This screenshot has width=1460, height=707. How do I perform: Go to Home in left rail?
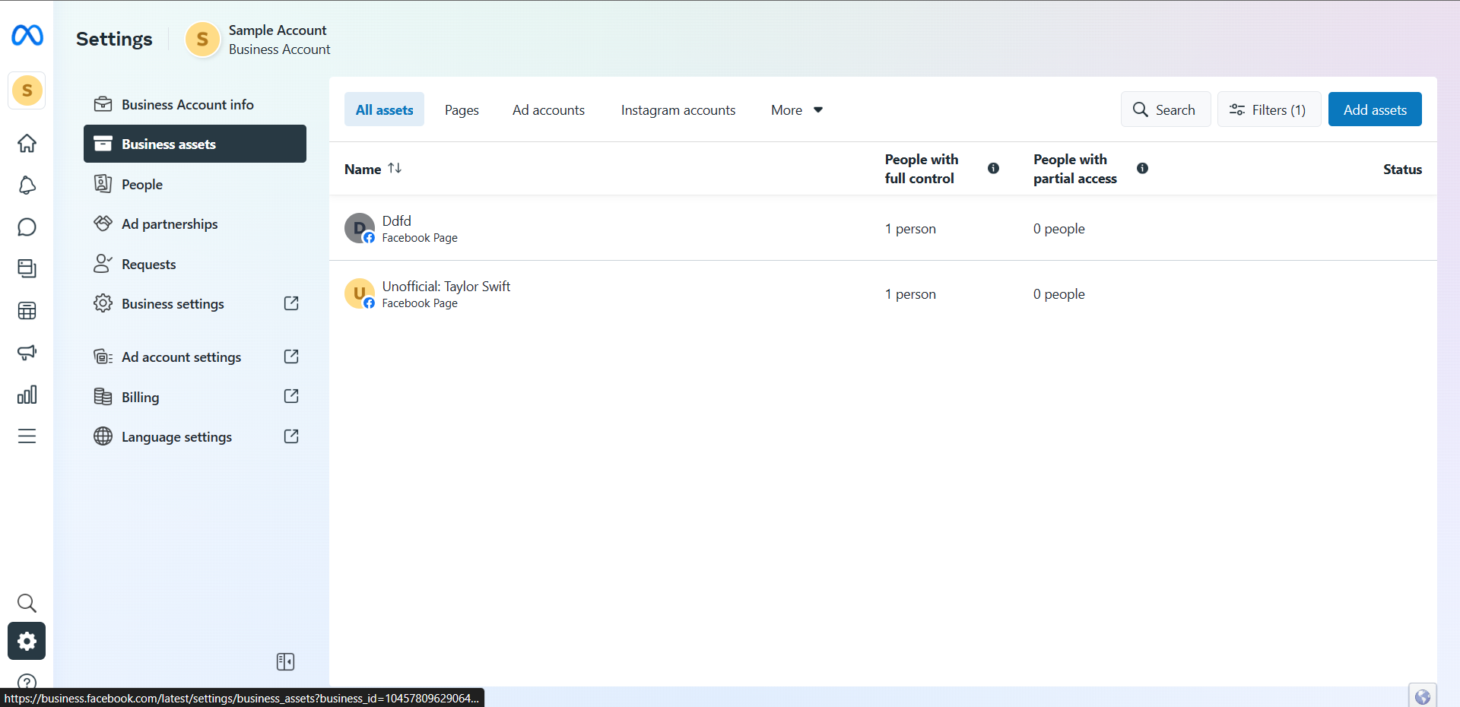27,143
